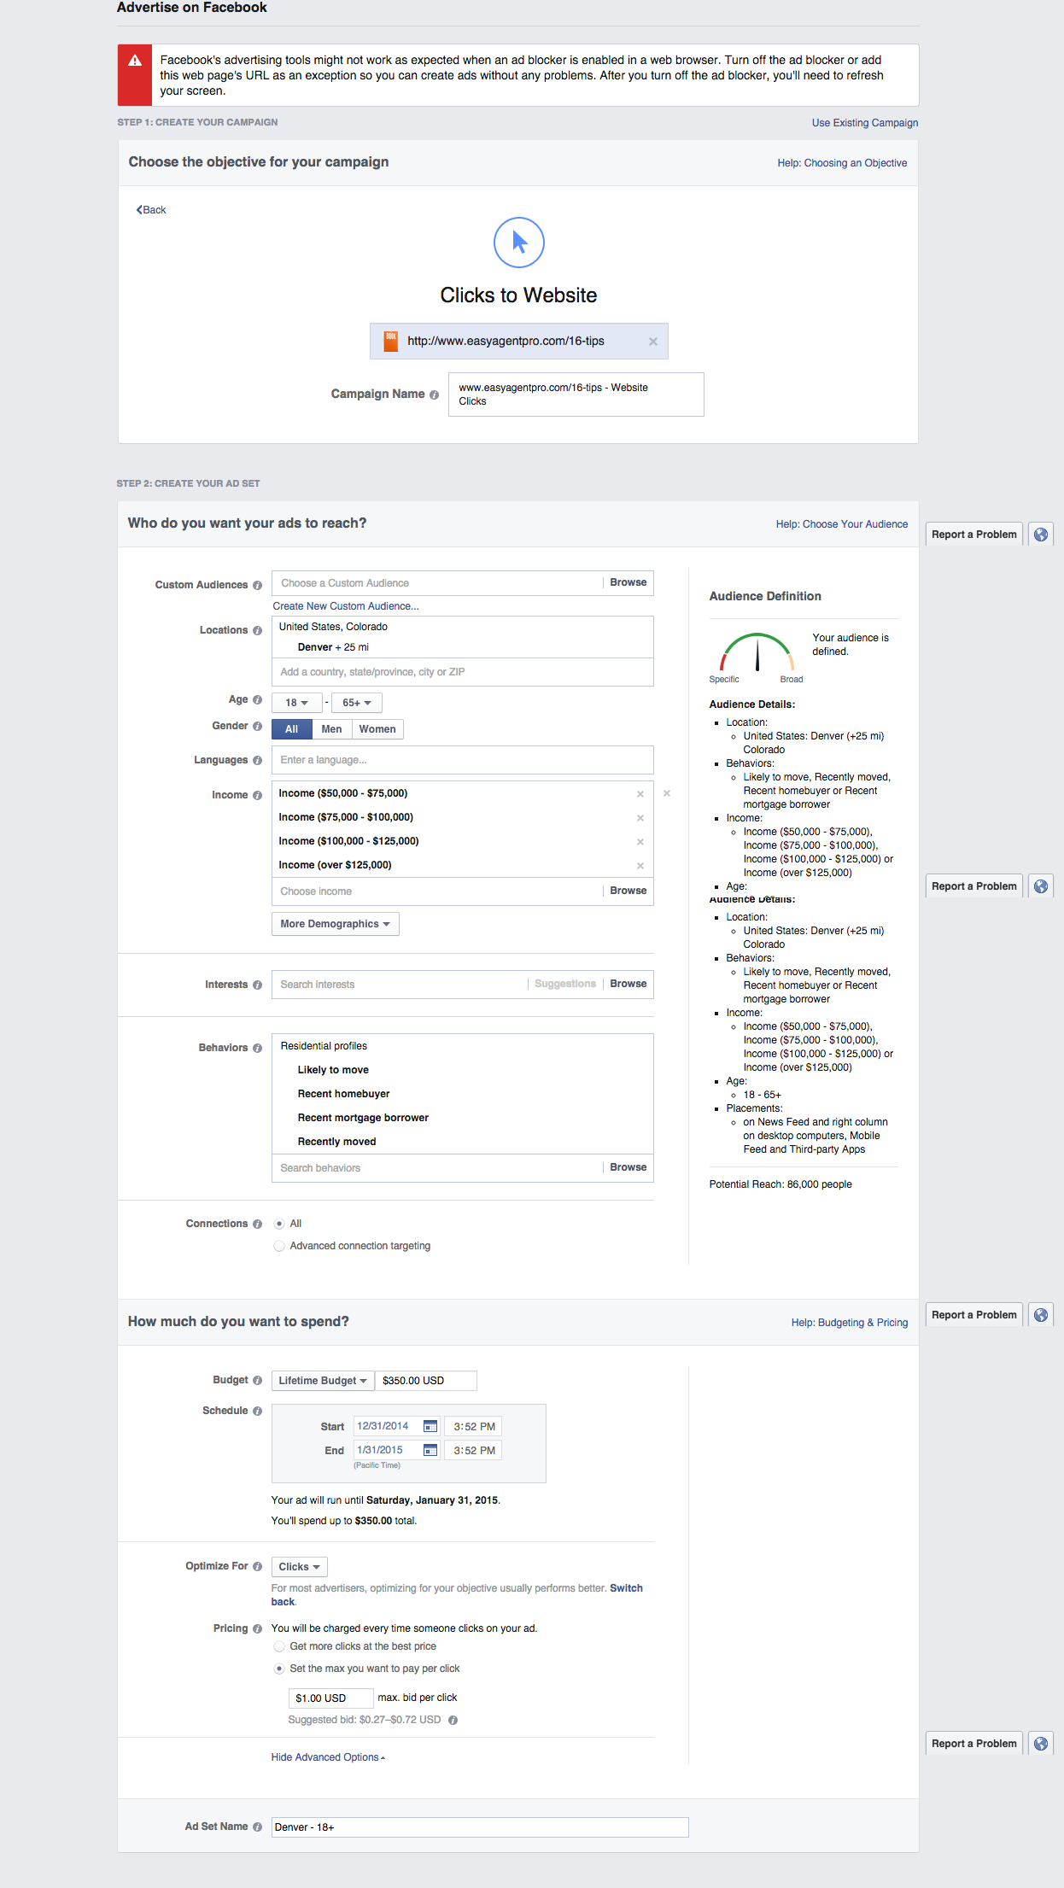Click the globe icon beside budget Report a Problem
This screenshot has width=1064, height=1888.
click(x=1041, y=1315)
